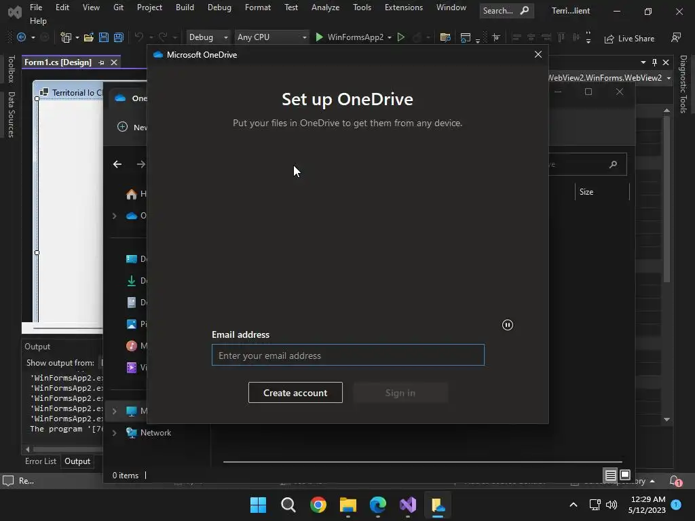Switch Explorer to large thumbnails view icon
This screenshot has width=695, height=521.
pos(625,475)
